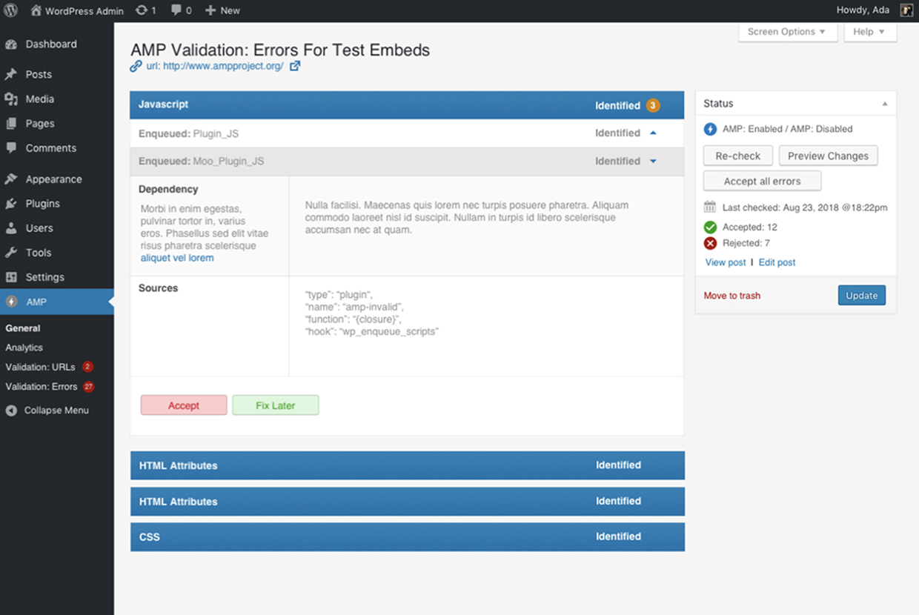The image size is (919, 615).
Task: Click the Move to trash link
Action: (731, 296)
